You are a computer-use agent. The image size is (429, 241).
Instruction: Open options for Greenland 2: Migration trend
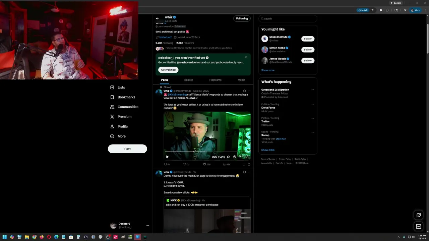click(313, 90)
